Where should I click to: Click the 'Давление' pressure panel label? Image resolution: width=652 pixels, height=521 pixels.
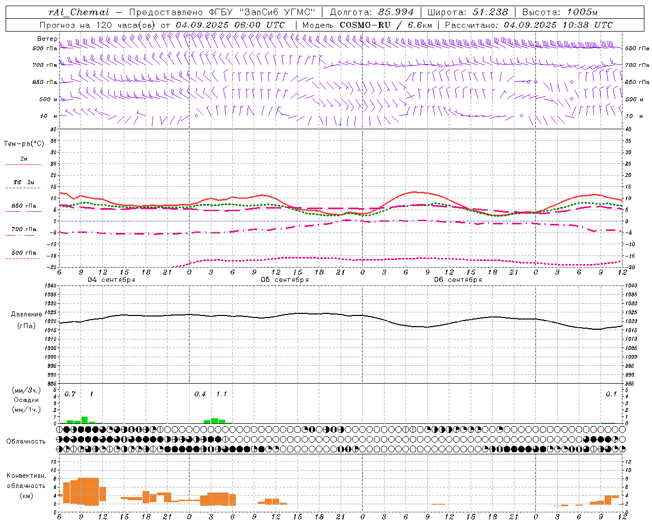26,314
